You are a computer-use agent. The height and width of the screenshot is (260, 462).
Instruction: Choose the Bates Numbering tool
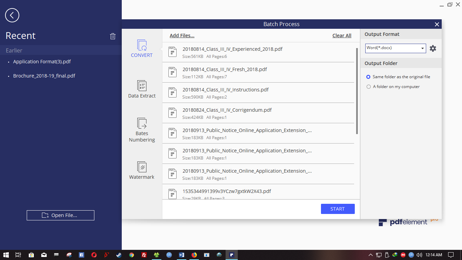coord(142,124)
